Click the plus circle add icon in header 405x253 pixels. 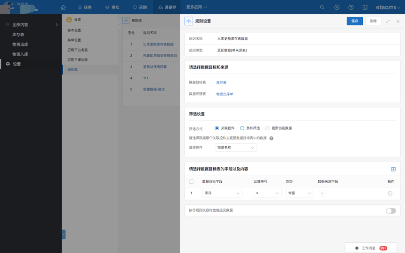[337, 7]
